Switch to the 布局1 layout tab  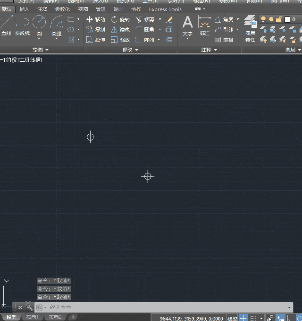pos(33,317)
